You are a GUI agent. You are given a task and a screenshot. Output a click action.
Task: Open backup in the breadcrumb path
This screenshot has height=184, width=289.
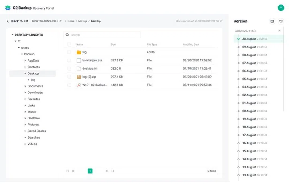click(83, 21)
